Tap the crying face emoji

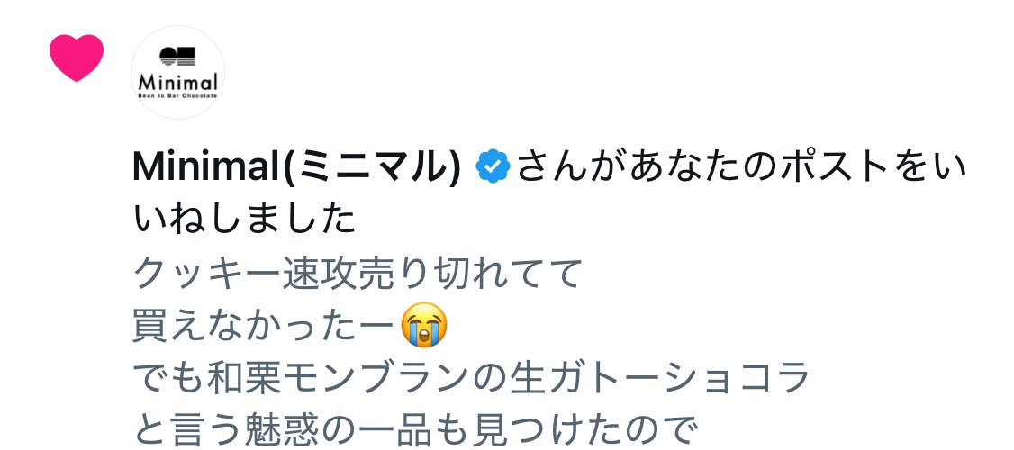tap(424, 325)
